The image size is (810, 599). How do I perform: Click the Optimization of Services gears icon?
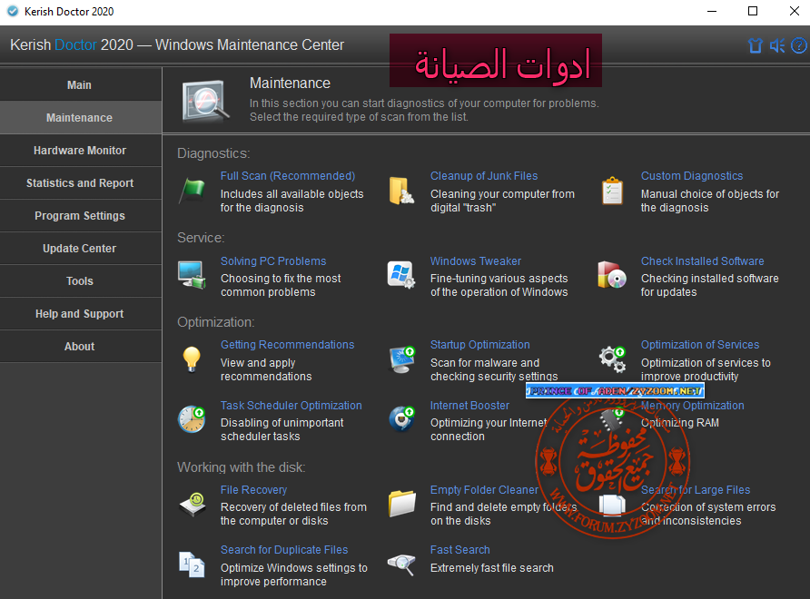[612, 358]
